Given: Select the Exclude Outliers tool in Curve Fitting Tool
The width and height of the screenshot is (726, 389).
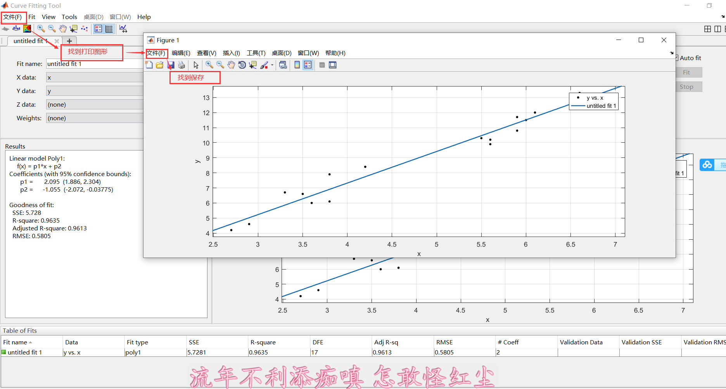Looking at the screenshot, I should click(85, 28).
